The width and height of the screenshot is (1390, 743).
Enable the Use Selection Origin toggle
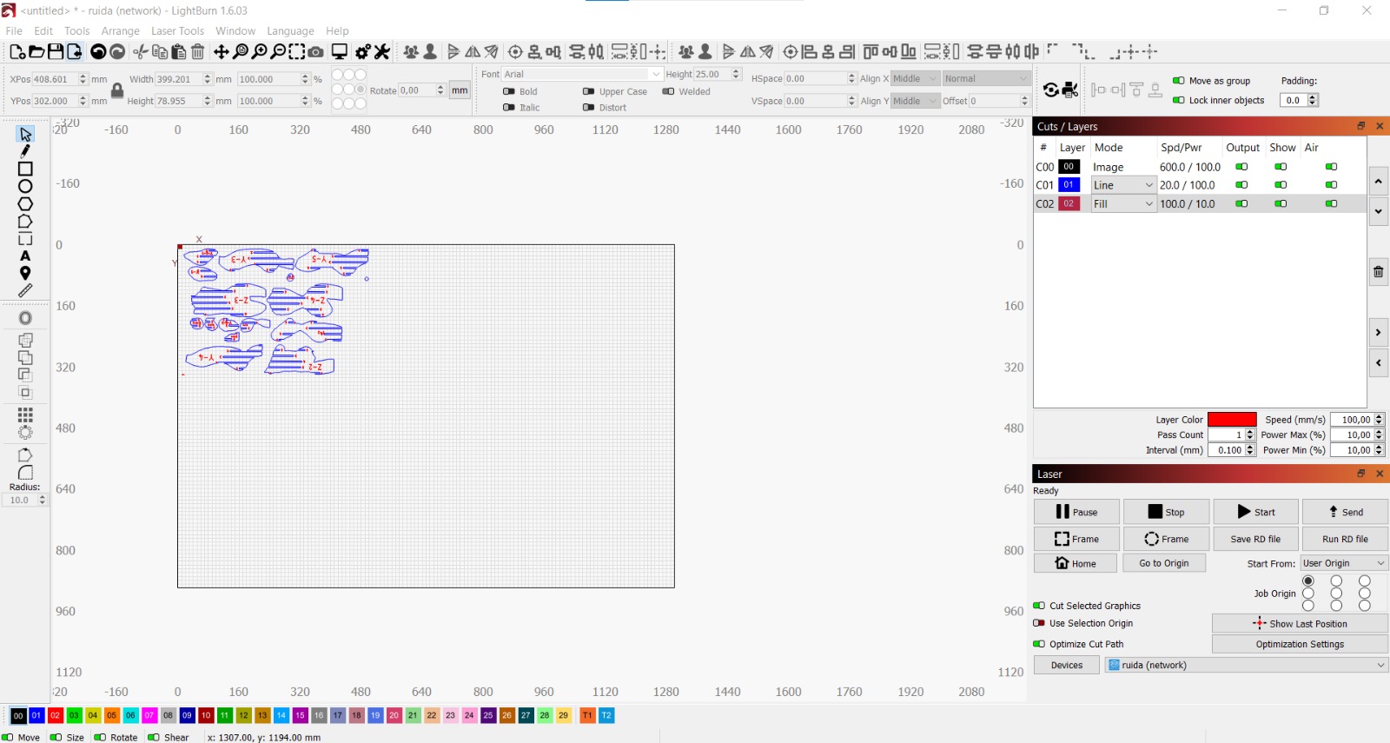[1039, 623]
